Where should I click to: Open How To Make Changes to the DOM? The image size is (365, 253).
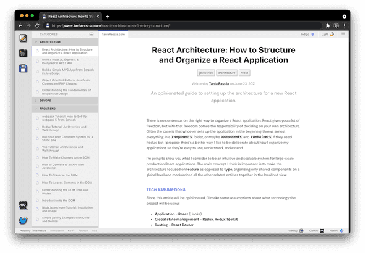66,157
